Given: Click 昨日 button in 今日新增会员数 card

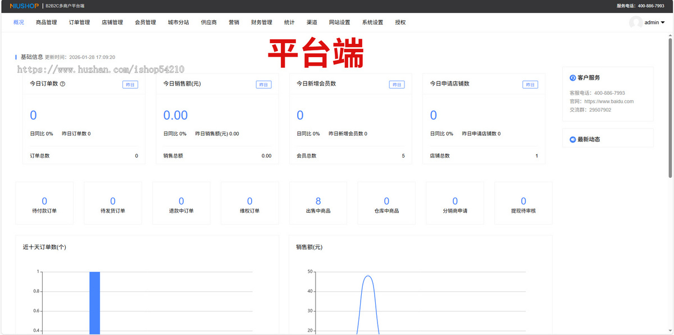Looking at the screenshot, I should 397,85.
